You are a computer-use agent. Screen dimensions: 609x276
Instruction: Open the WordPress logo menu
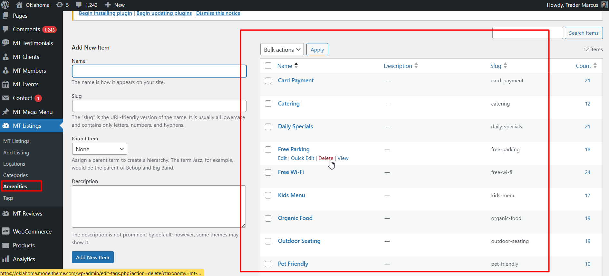(5, 5)
